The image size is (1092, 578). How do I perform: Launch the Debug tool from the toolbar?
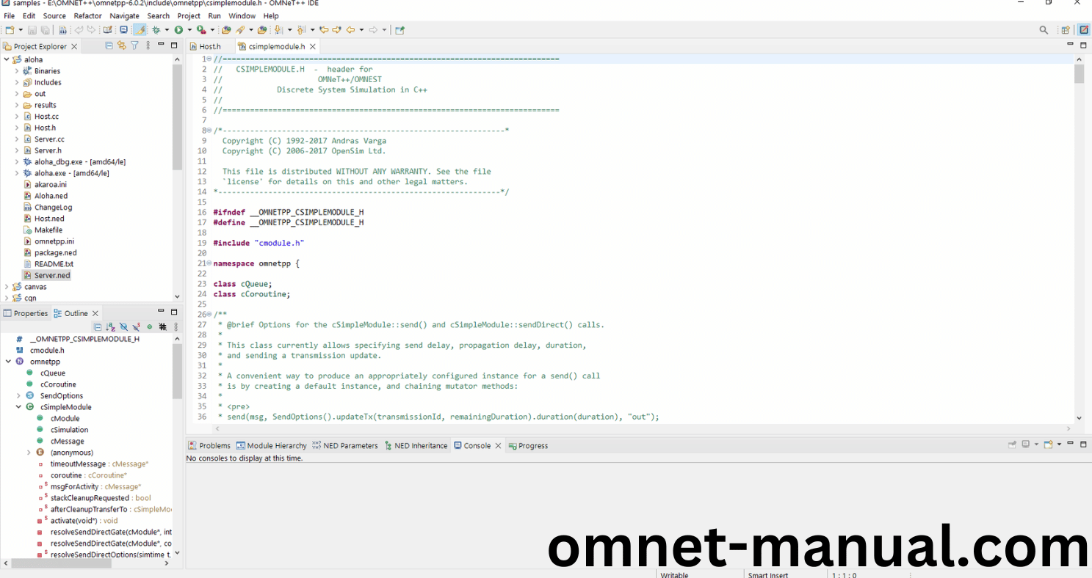pyautogui.click(x=156, y=30)
